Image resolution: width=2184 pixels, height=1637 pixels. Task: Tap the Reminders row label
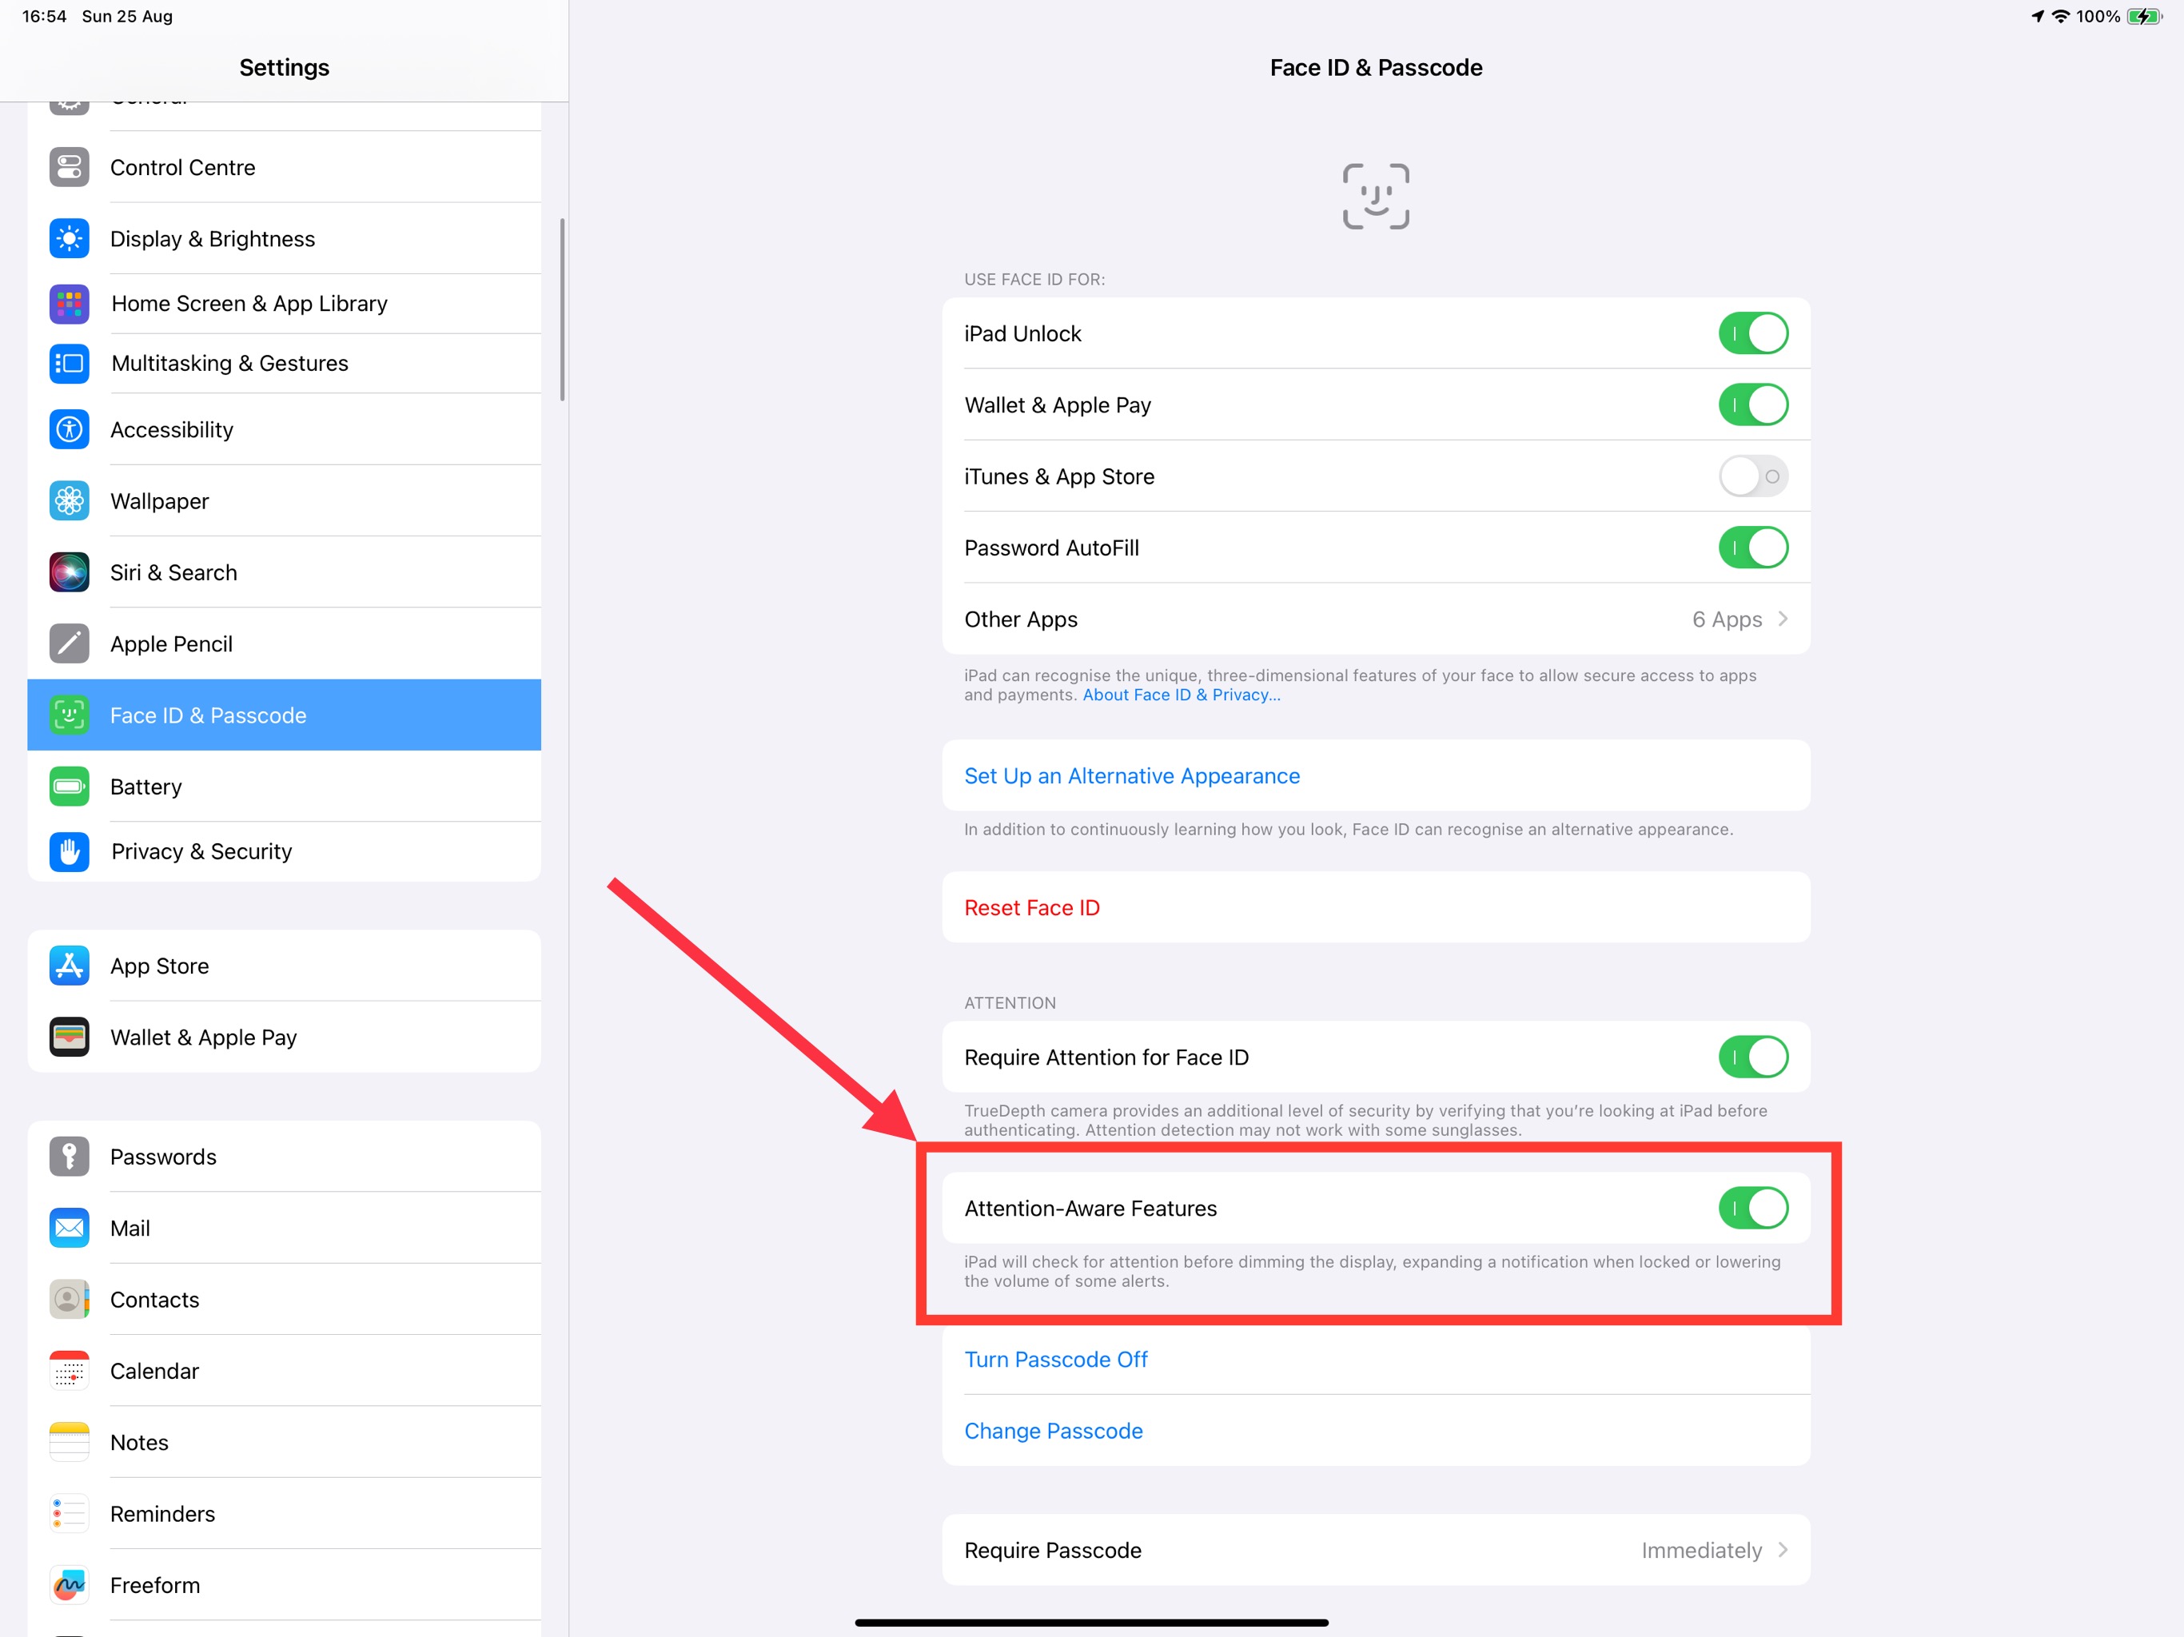162,1514
